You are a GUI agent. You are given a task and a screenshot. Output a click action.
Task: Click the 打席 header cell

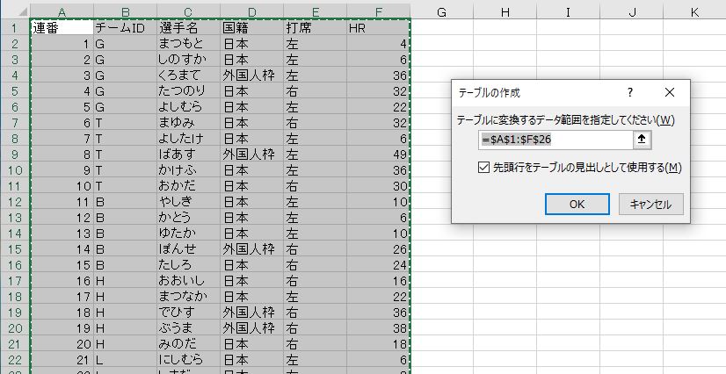316,28
